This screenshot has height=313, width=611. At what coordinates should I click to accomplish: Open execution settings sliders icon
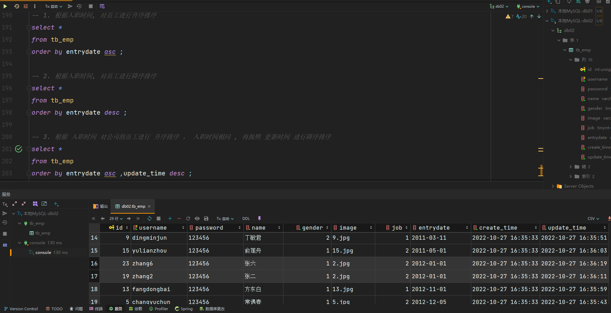pos(26,6)
